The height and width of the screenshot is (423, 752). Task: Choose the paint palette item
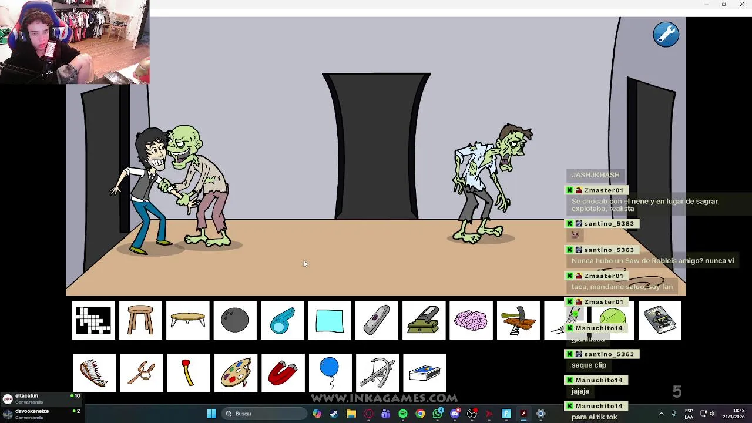tap(236, 372)
